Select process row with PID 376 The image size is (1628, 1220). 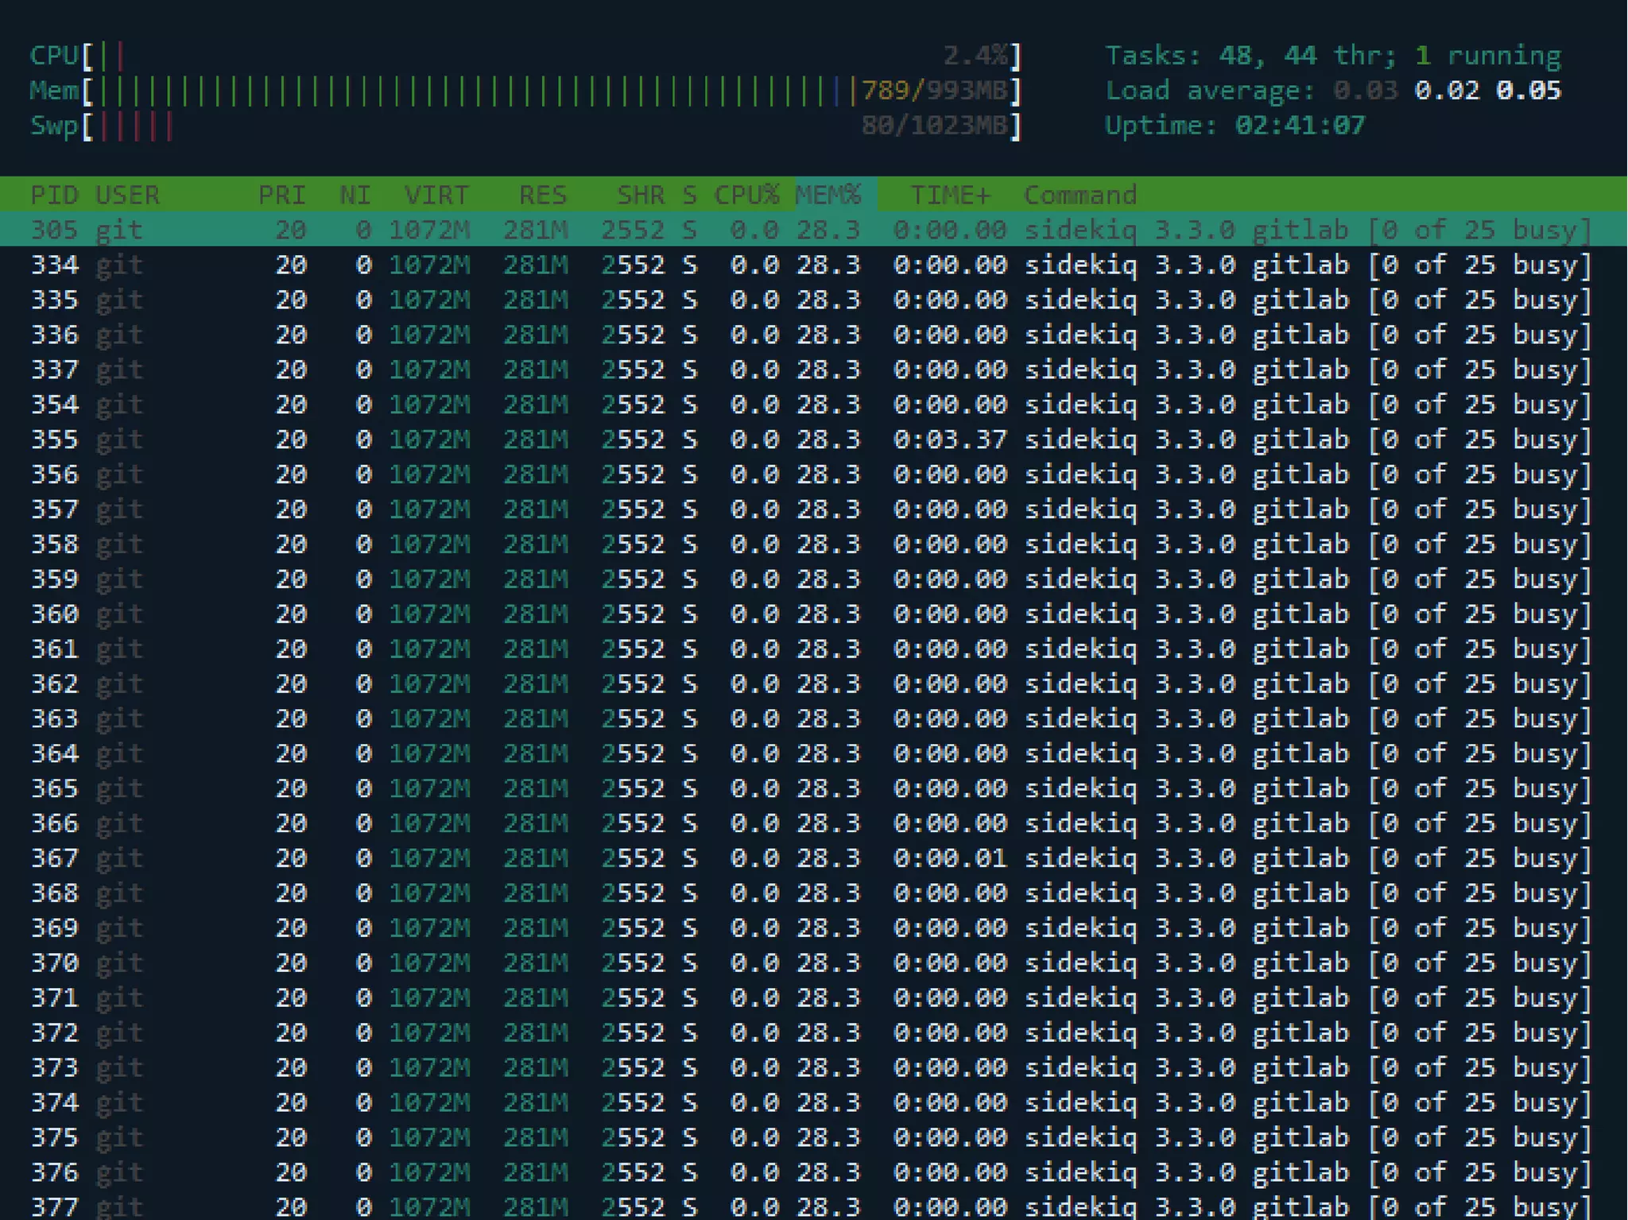[x=813, y=1173]
